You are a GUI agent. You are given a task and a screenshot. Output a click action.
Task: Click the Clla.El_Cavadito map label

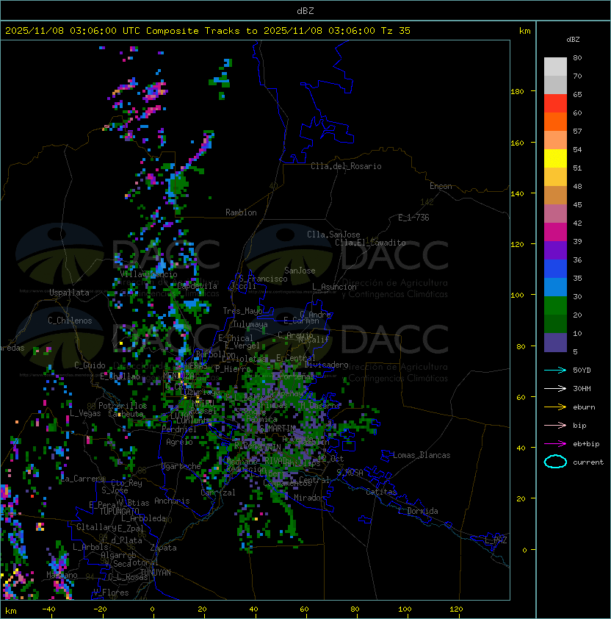(x=370, y=243)
